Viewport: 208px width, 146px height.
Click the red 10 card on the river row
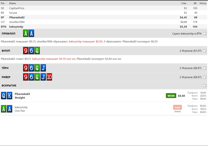coord(49,77)
